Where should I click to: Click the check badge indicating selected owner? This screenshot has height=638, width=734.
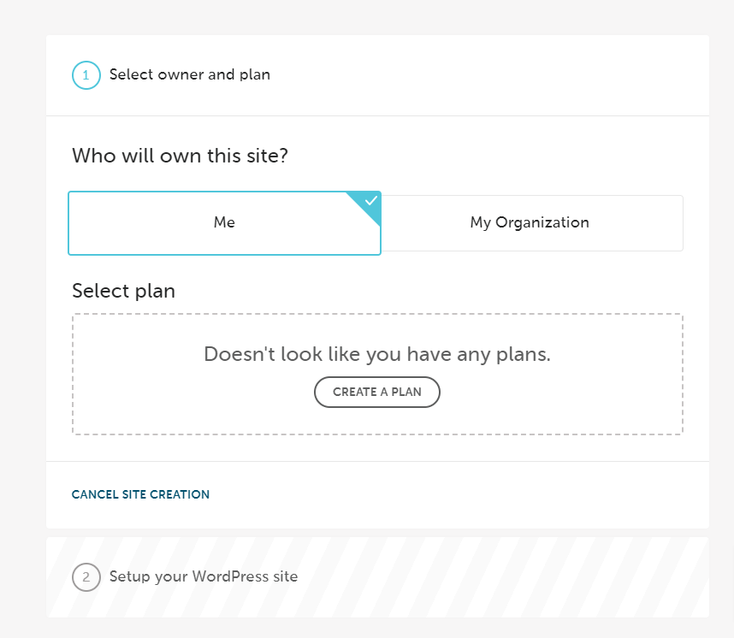(370, 200)
